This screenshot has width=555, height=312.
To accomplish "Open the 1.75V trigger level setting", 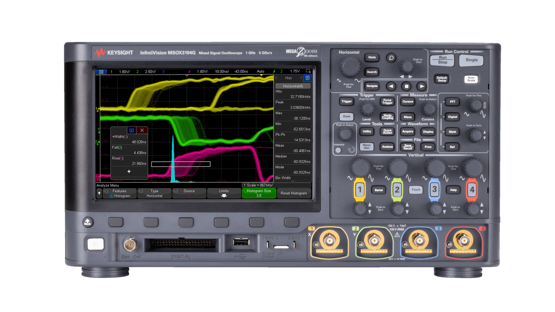I will point(295,71).
